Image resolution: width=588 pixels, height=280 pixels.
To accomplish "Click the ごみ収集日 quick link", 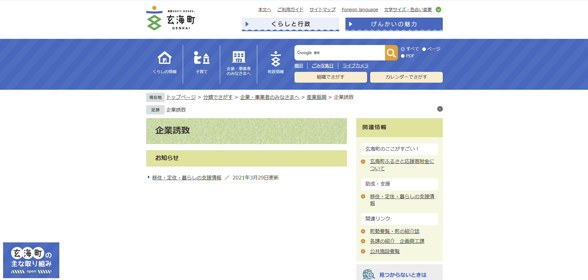I will (x=323, y=66).
